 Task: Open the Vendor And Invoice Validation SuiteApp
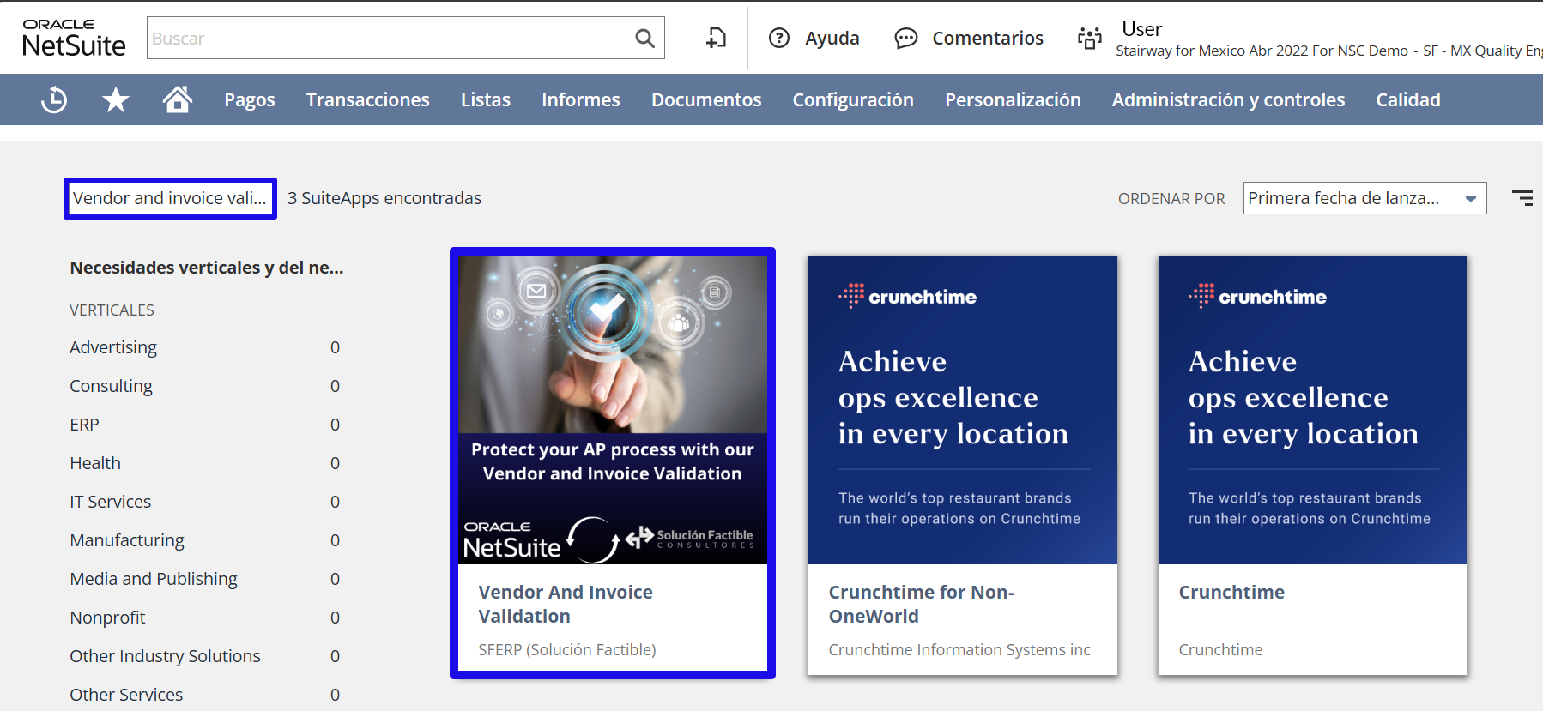(612, 463)
